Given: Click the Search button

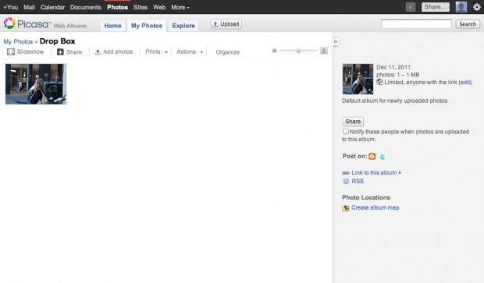Looking at the screenshot, I should pyautogui.click(x=468, y=24).
